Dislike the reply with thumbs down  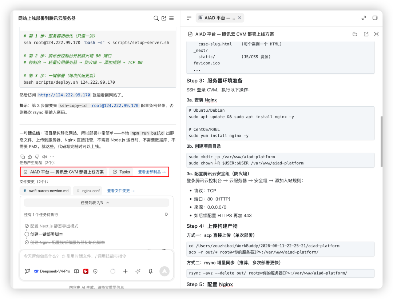(37, 157)
